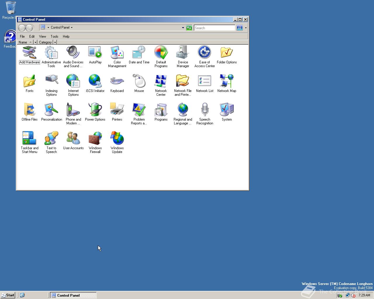Open Text to Speech settings
374x299 pixels.
click(51, 142)
